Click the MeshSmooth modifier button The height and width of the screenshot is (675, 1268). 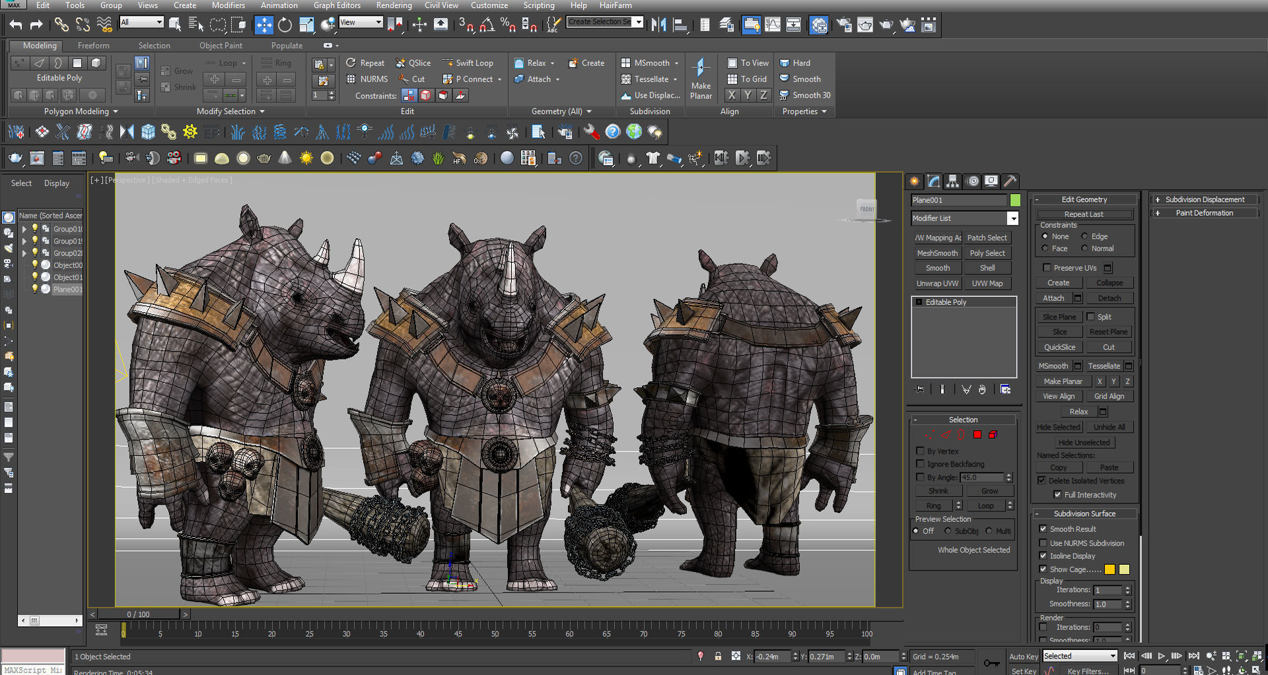tap(937, 253)
